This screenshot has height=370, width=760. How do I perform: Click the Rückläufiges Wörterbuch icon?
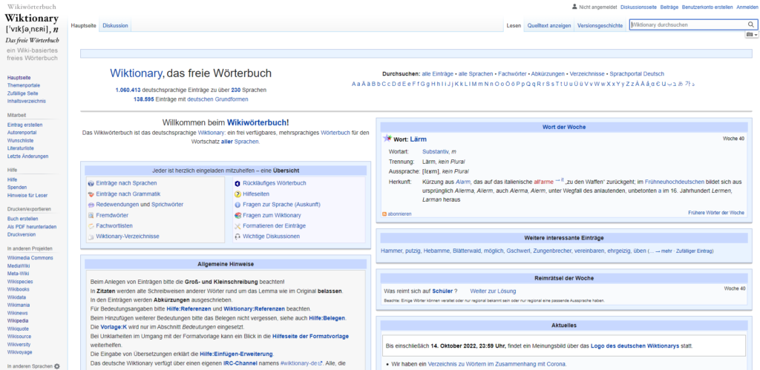[x=237, y=184]
